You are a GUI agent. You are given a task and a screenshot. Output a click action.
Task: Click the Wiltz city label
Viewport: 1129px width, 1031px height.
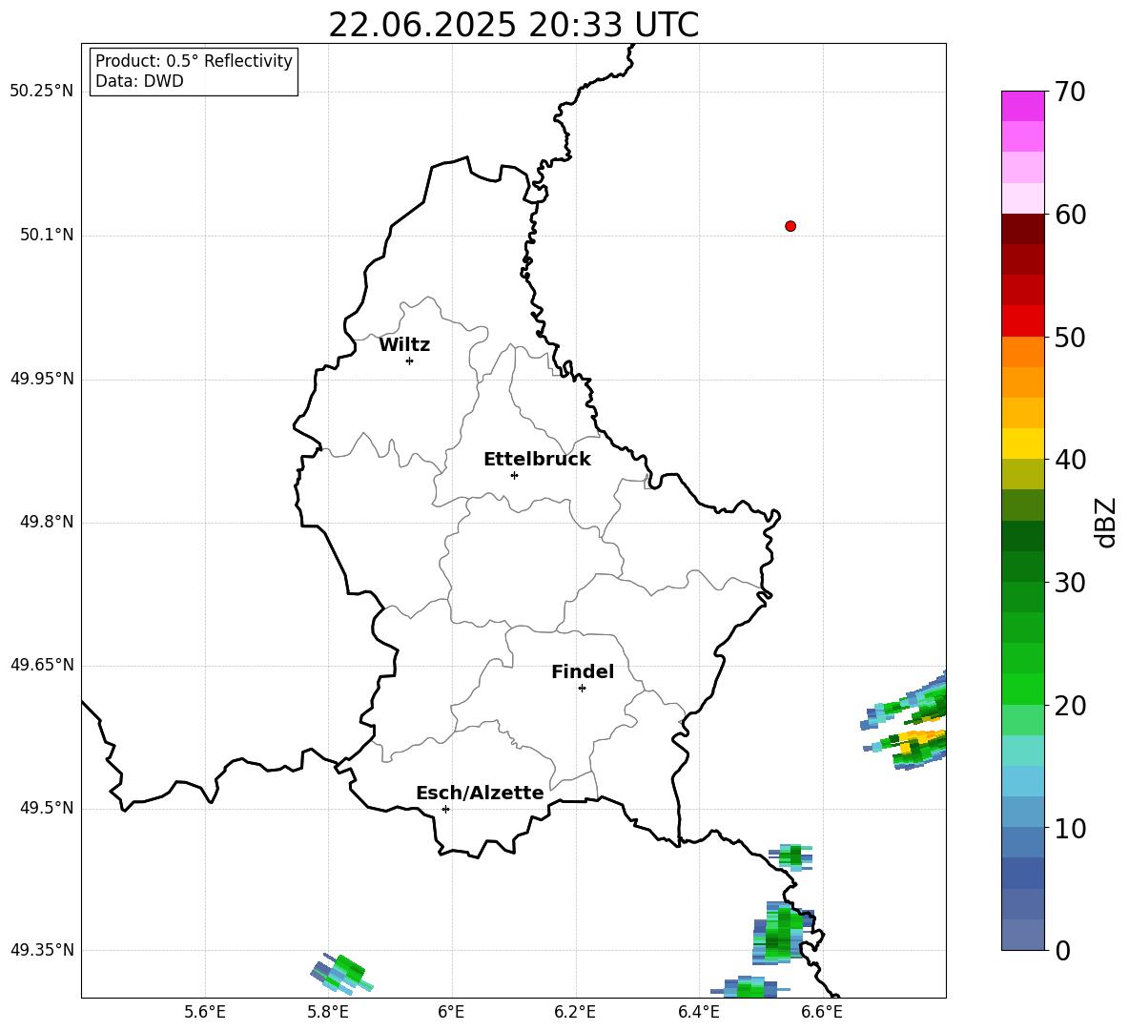(404, 345)
